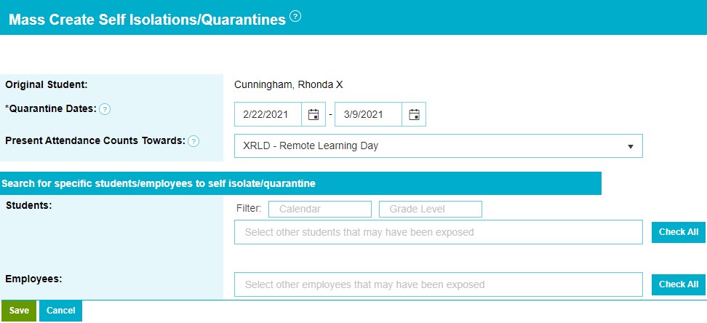Show help for Present Attendance Counts Towards
The width and height of the screenshot is (707, 323).
pyautogui.click(x=193, y=141)
